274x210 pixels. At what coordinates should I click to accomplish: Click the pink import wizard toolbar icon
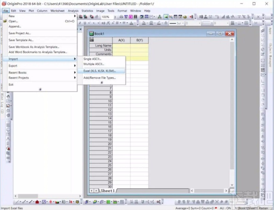[x=131, y=17]
